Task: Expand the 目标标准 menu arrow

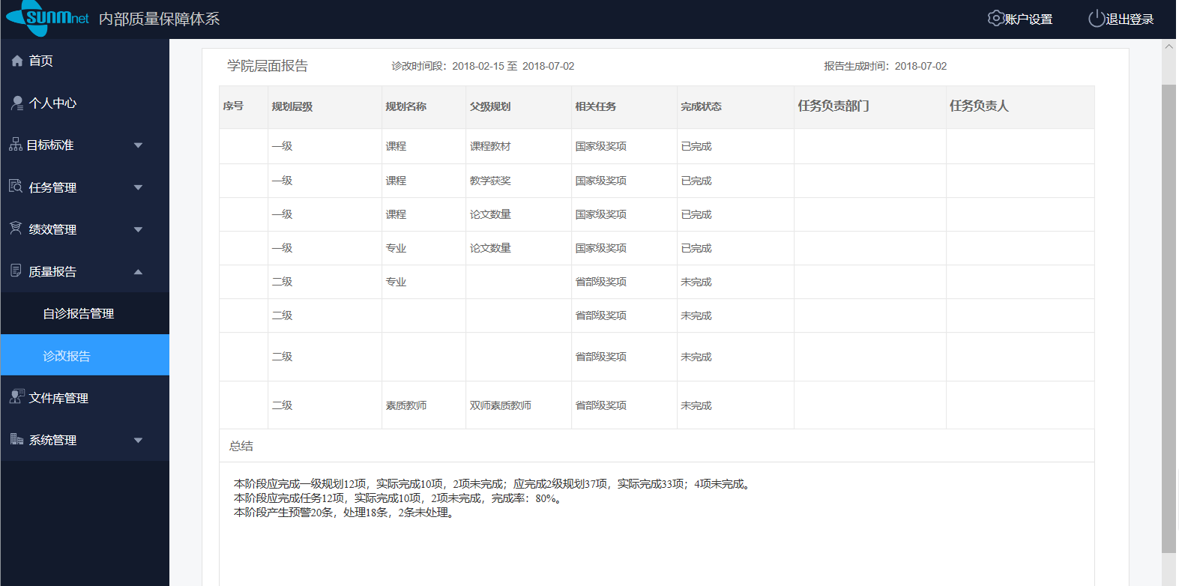Action: [138, 145]
